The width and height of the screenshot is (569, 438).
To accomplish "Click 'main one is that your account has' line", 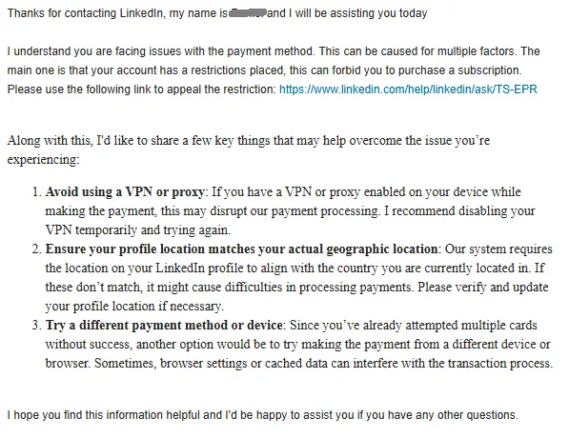I will [x=265, y=70].
